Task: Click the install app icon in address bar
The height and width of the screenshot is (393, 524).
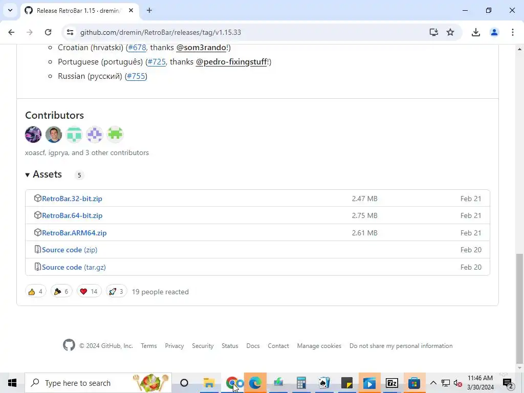Action: coord(433,32)
